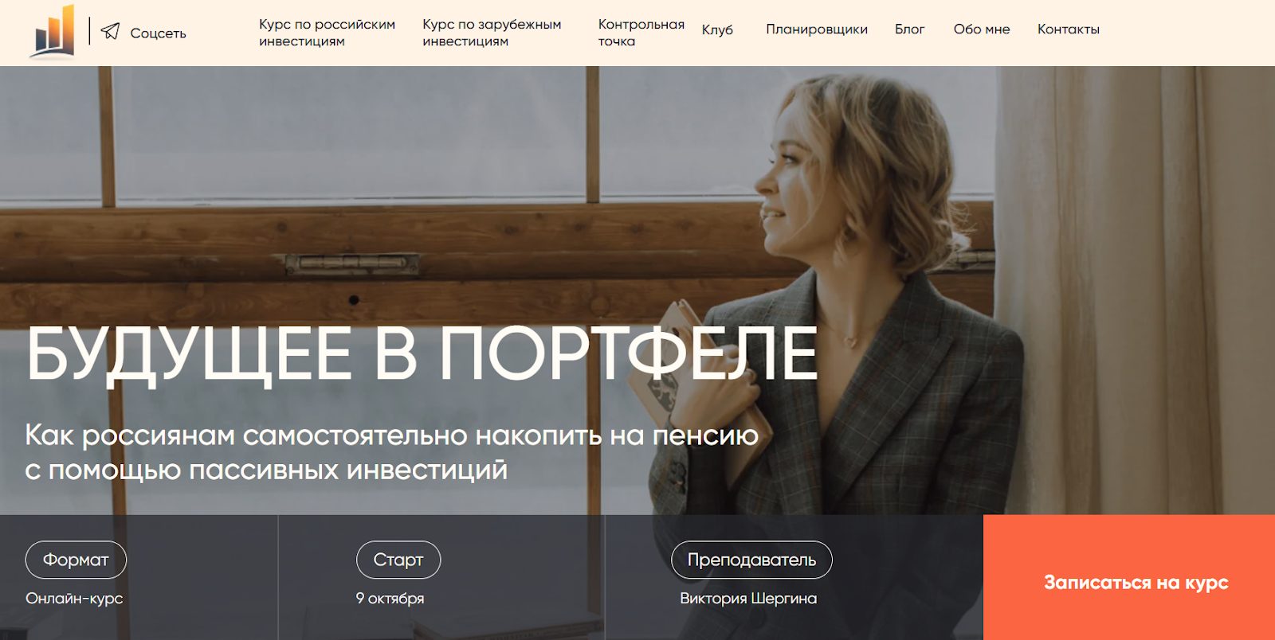Click the Telegram paper plane icon

[x=111, y=32]
